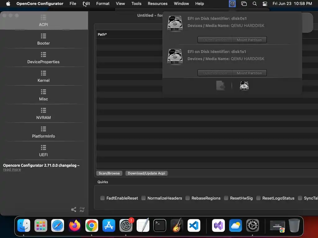Screen dimensions: 318x238
Task: Click the Download/Update Acpi button
Action: click(x=147, y=173)
